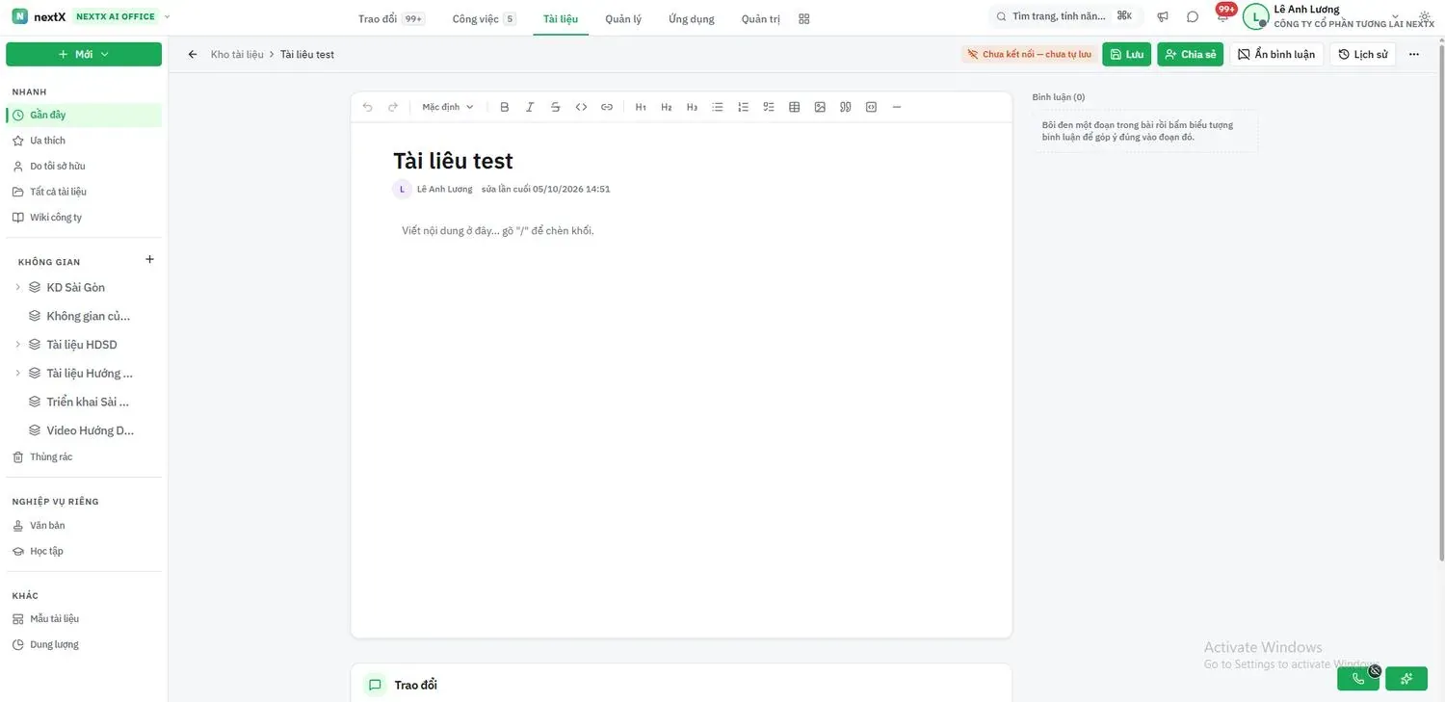Click into the document body placeholder text
The width and height of the screenshot is (1445, 702).
(x=498, y=231)
